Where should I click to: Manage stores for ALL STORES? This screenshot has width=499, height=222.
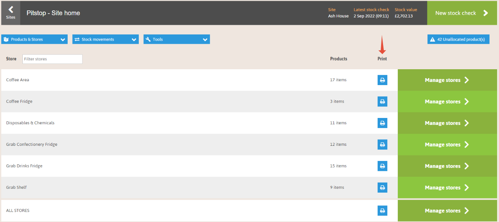coord(447,211)
